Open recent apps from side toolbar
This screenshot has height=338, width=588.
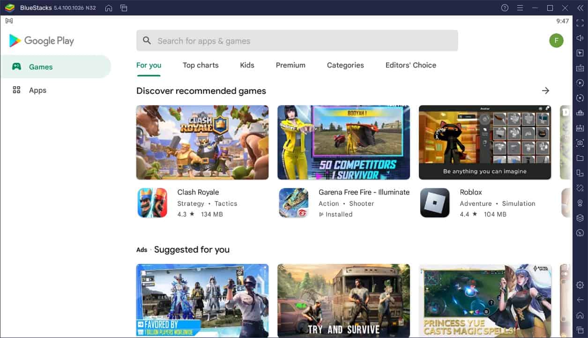(580, 330)
